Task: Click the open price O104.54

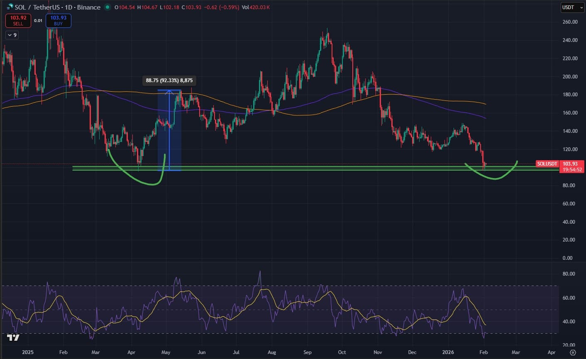Action: click(x=125, y=7)
